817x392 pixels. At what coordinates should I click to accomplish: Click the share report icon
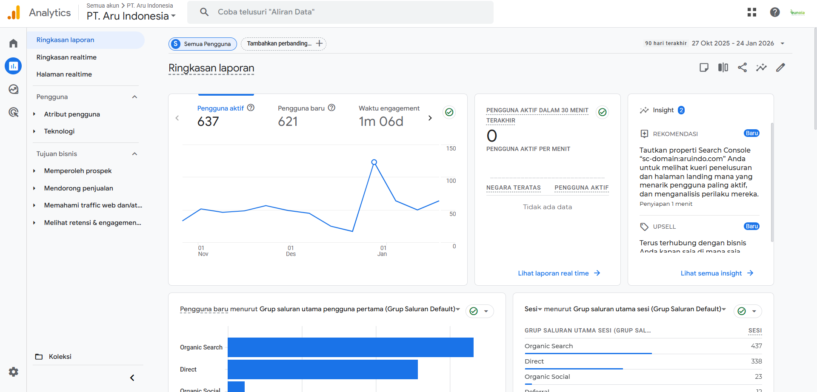(742, 68)
